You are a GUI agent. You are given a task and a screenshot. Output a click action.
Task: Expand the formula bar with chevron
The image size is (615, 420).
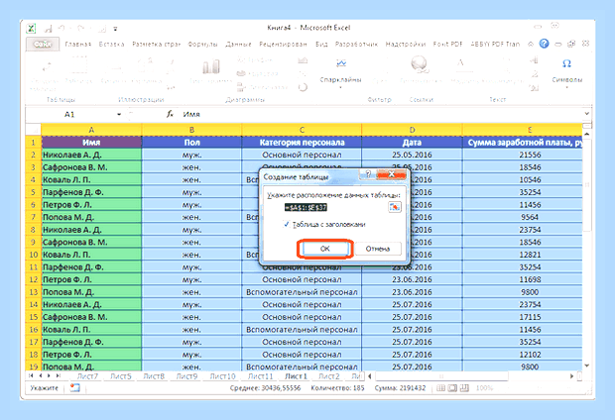pyautogui.click(x=587, y=114)
